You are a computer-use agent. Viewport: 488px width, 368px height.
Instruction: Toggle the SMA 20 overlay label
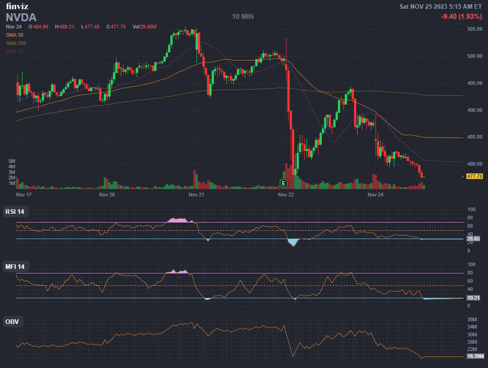coord(15,51)
